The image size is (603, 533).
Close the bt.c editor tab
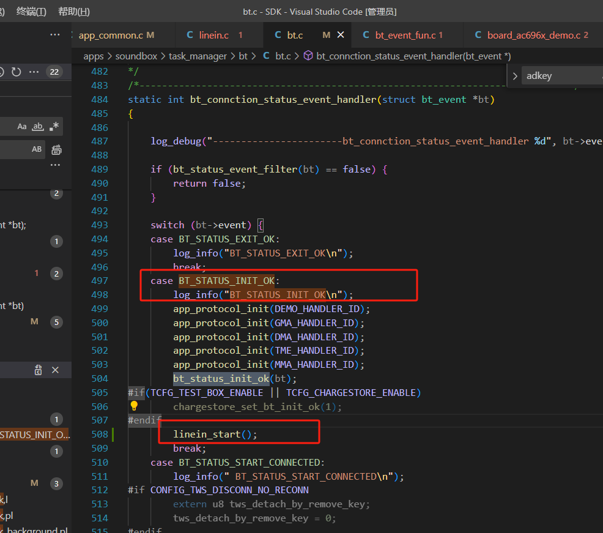(x=341, y=35)
